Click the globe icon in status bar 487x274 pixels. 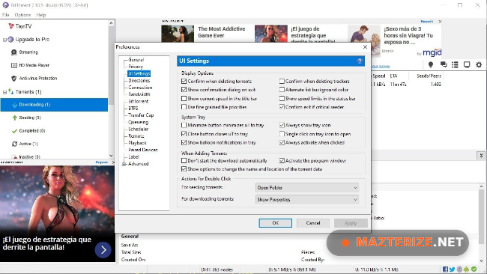tap(459, 270)
